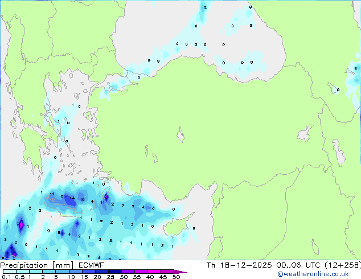Select the legend swatch for 1 to 2 mm
Image resolution: width=361 pixels, height=279 pixels.
pyautogui.click(x=36, y=272)
